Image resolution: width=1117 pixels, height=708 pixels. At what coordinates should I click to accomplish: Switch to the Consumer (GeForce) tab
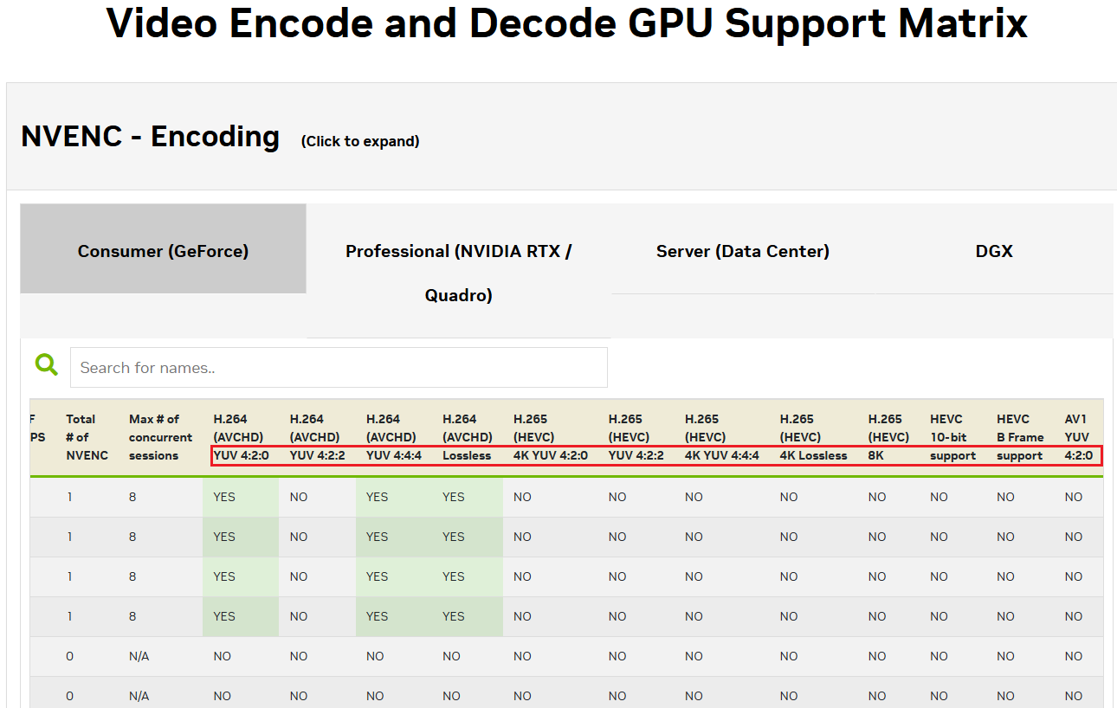point(163,248)
